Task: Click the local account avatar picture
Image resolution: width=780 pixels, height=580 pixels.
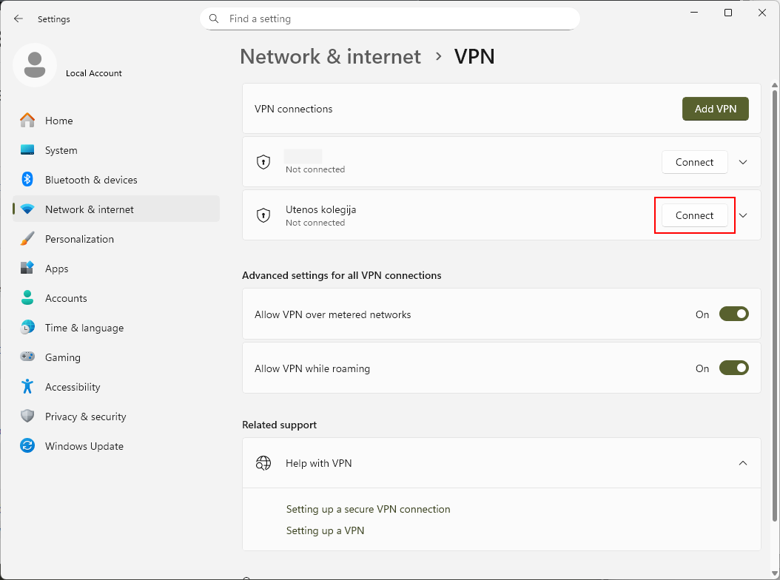Action: [x=35, y=65]
